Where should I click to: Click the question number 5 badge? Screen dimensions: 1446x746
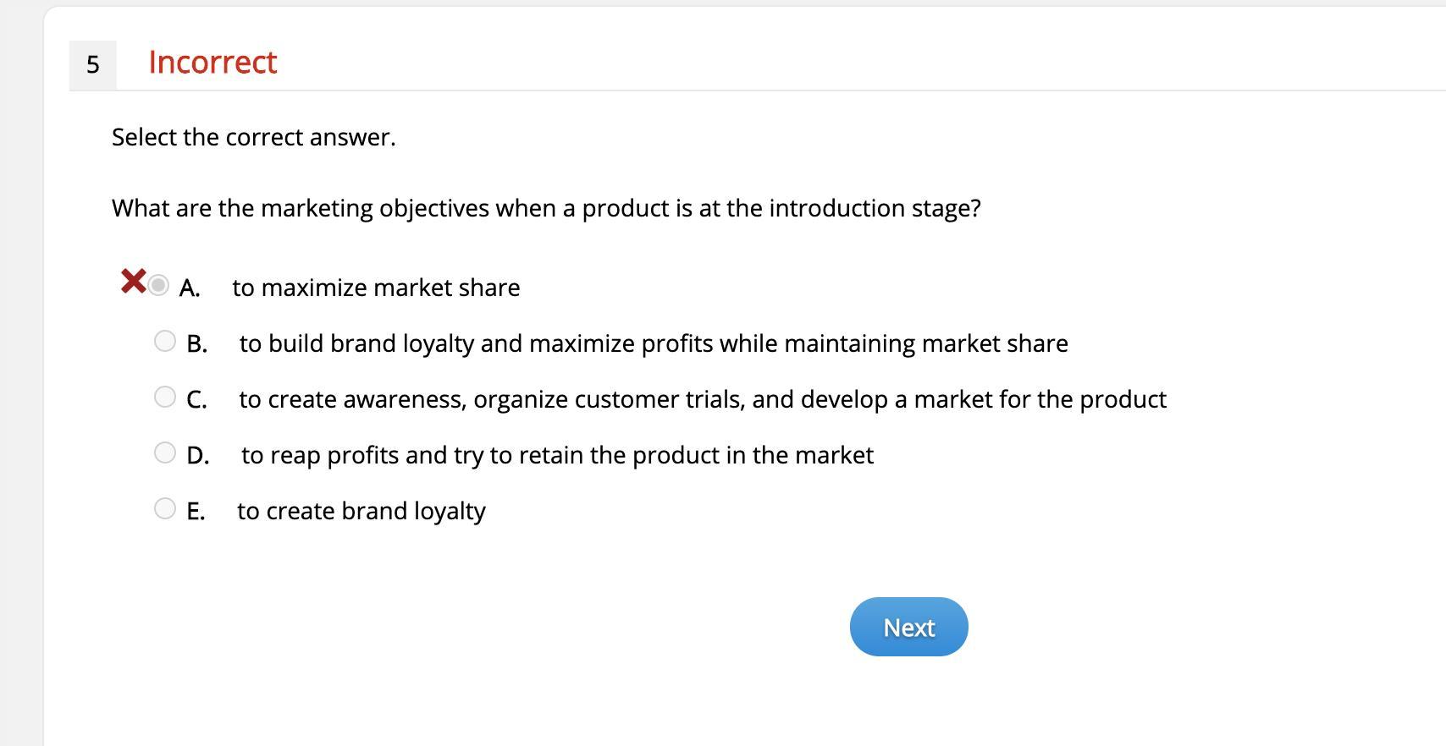pos(93,64)
